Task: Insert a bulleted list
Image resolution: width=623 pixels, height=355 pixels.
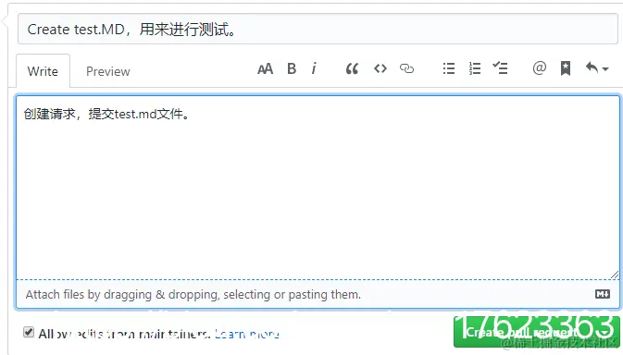Action: 449,68
